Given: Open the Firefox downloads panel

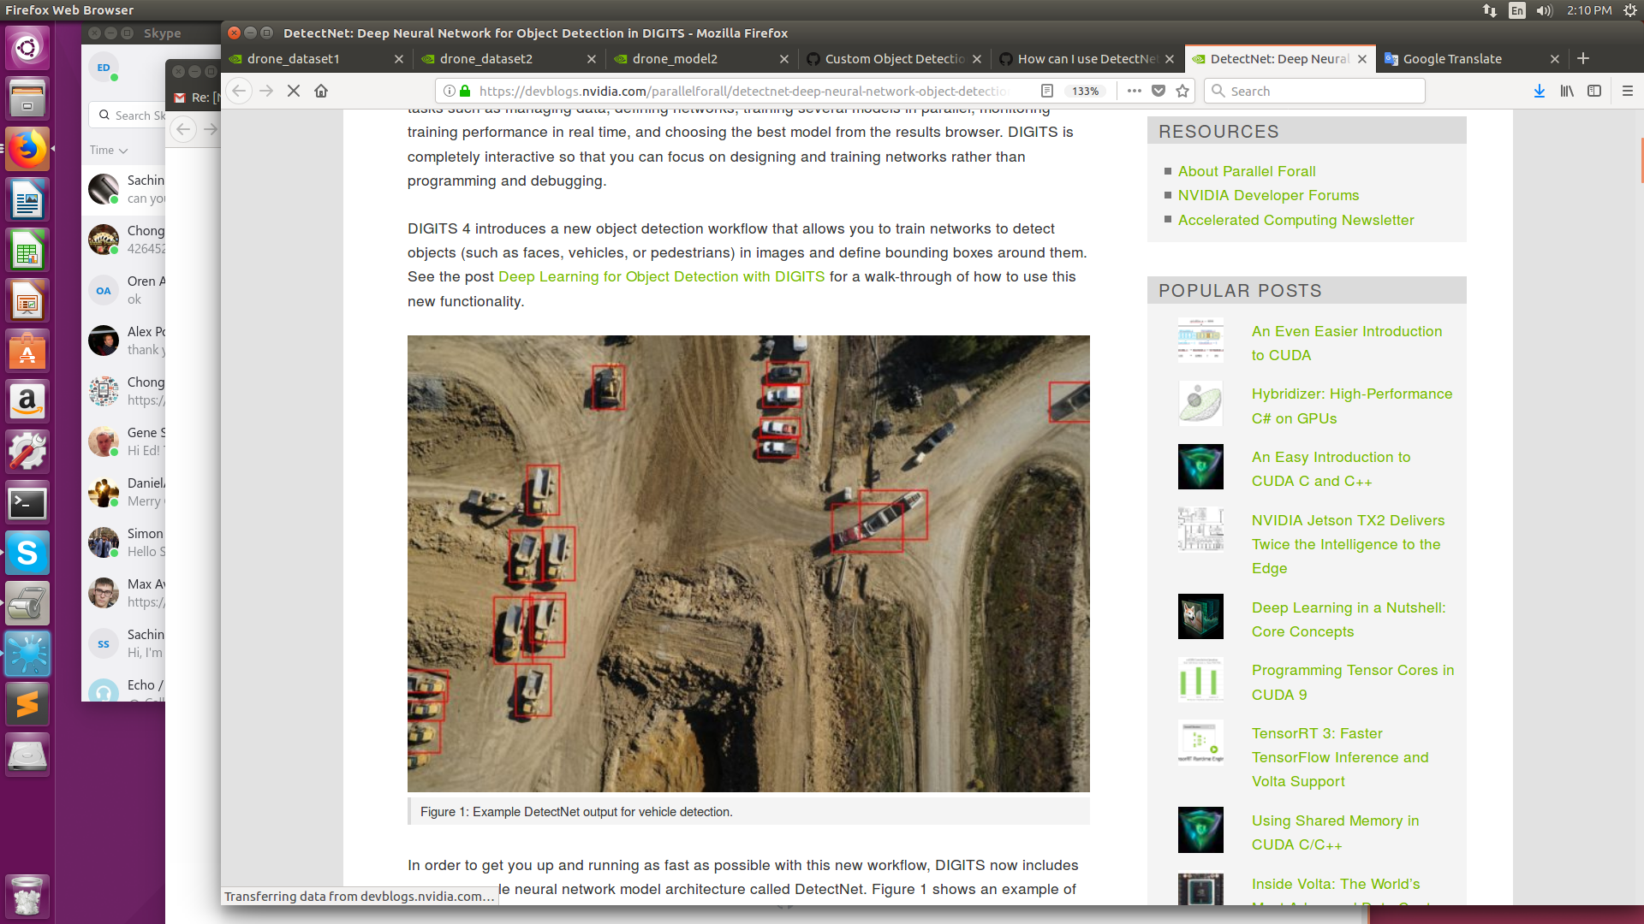Looking at the screenshot, I should point(1539,90).
